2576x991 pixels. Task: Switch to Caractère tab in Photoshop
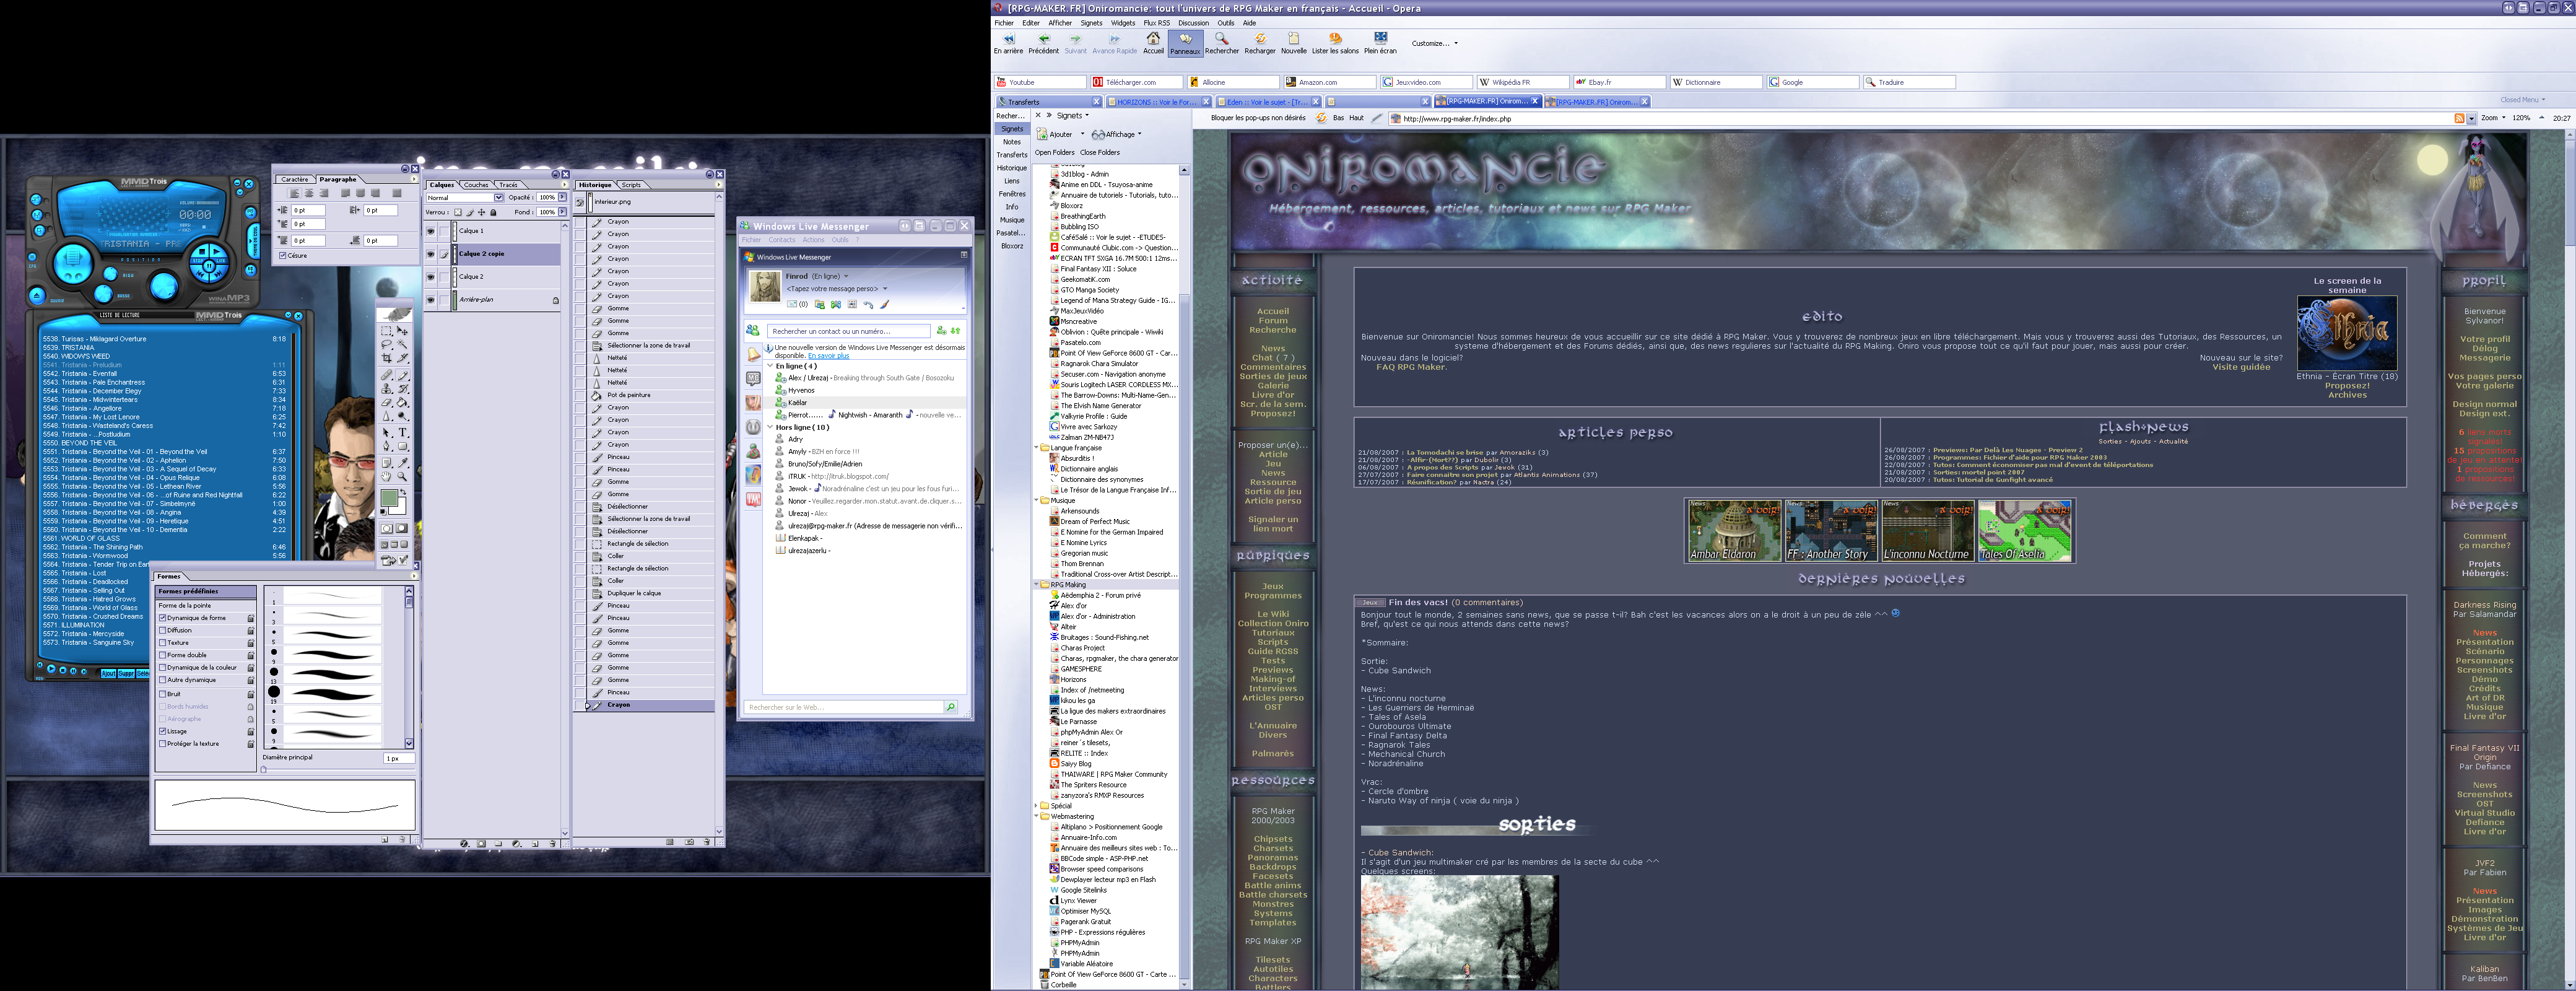(x=294, y=179)
